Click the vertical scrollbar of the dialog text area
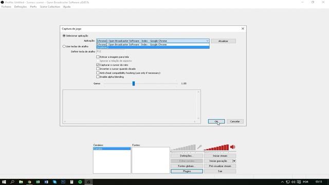Viewport: 329px width, 185px height. click(x=198, y=105)
